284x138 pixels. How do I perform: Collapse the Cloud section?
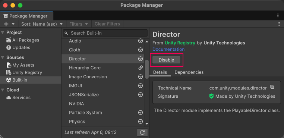pos(3,90)
